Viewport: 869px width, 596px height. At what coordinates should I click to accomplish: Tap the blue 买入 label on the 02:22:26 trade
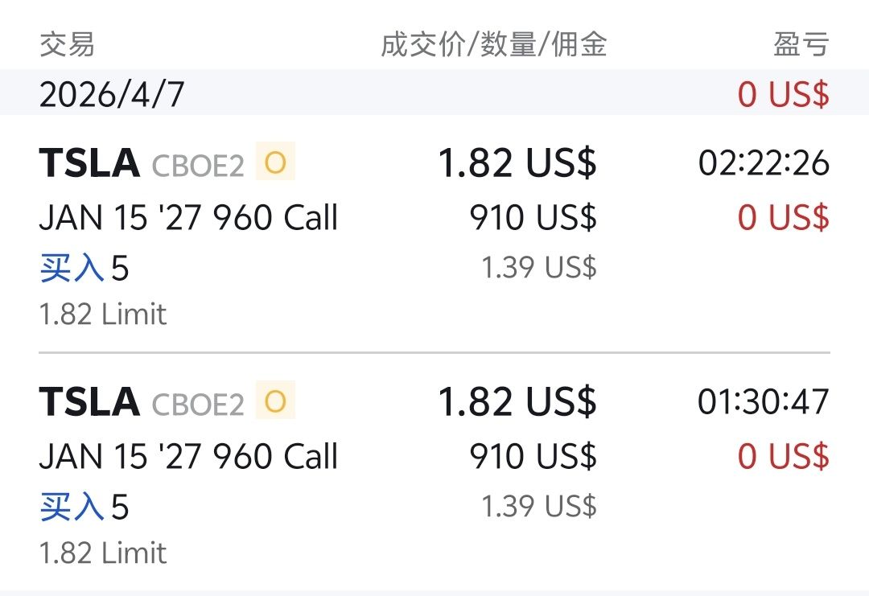click(x=71, y=268)
